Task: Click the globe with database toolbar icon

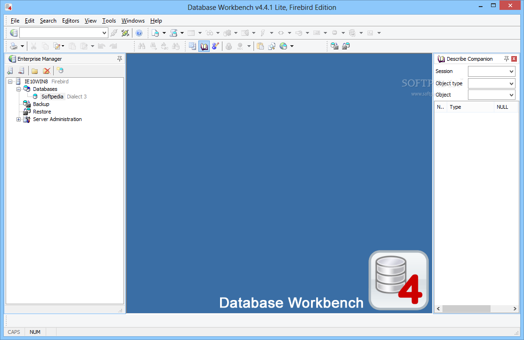Action: point(283,46)
